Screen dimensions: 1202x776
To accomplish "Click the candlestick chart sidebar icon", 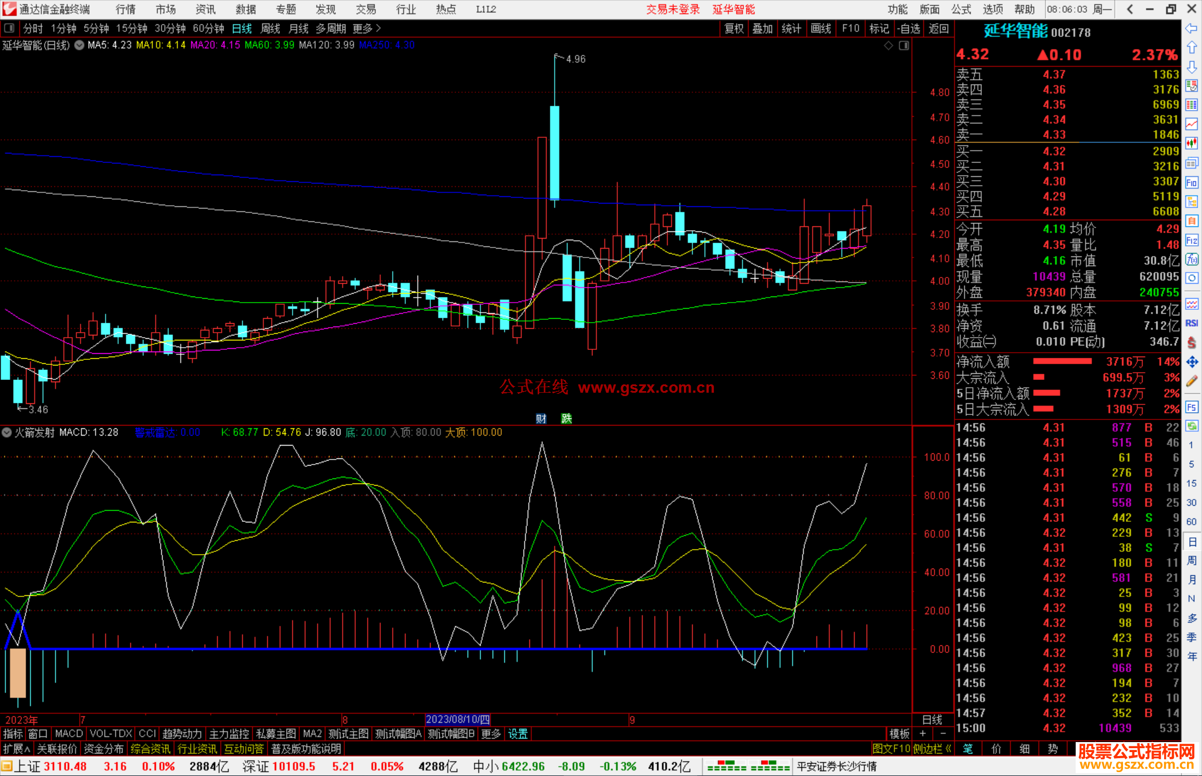I will (x=1191, y=144).
